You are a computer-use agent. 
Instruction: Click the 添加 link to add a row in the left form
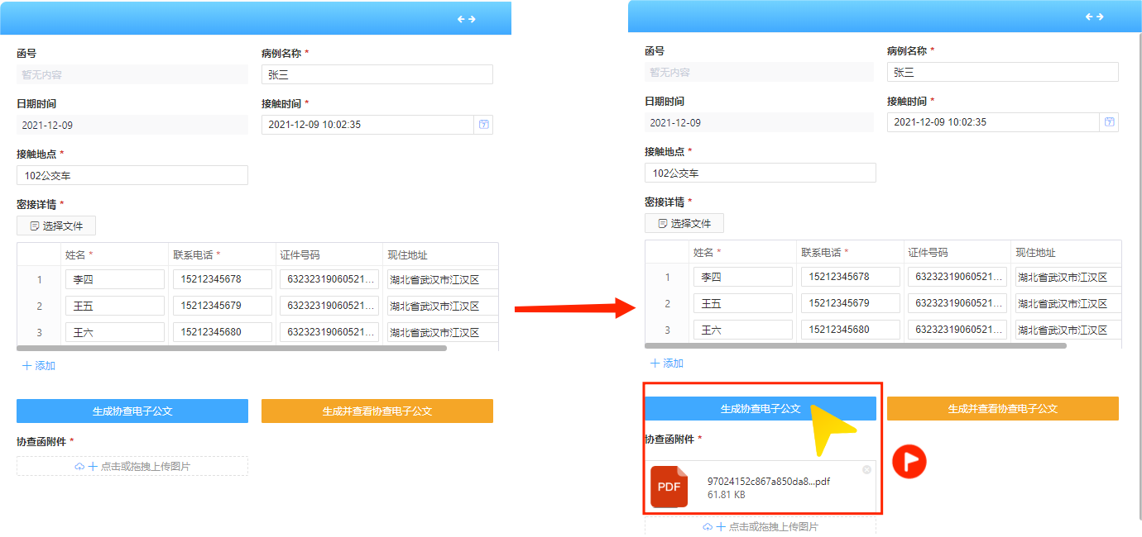click(39, 365)
